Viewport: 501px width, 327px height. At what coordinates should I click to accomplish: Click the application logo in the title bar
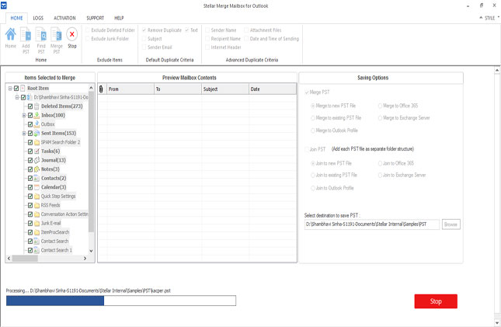(4, 5)
